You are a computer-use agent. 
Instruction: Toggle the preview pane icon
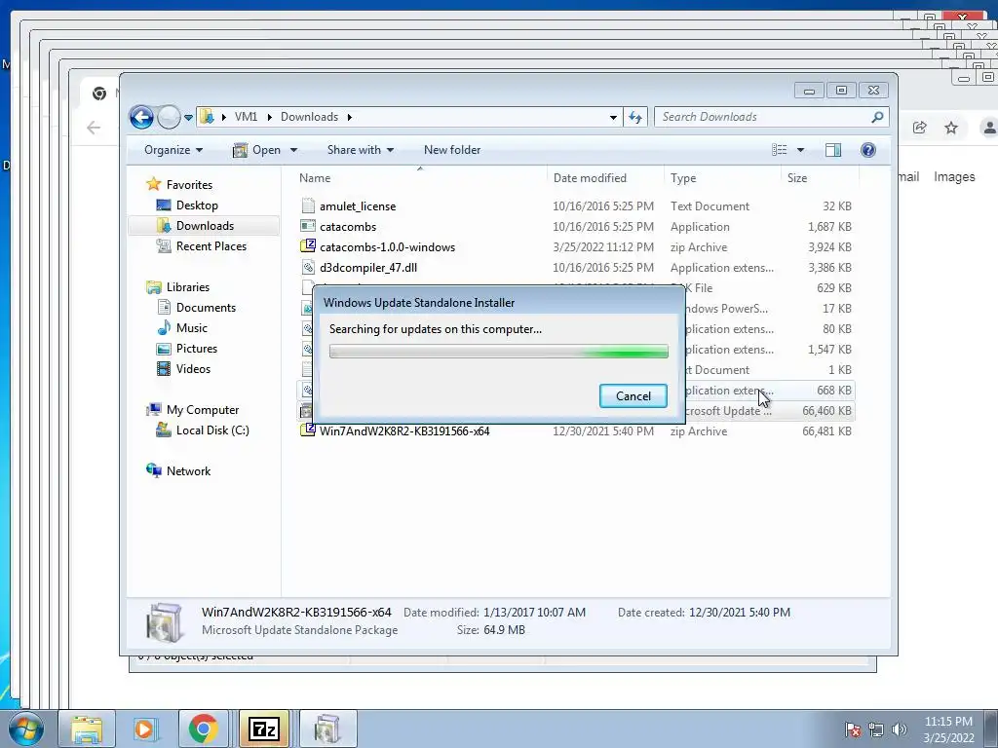832,150
